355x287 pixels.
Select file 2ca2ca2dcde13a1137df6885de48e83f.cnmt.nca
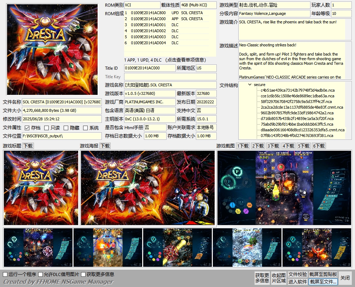pos(302,107)
